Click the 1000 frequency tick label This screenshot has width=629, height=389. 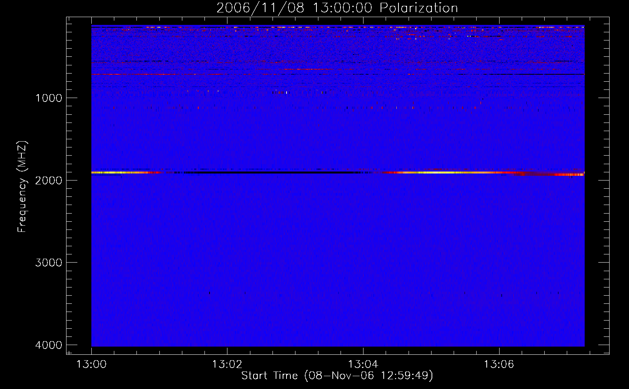49,98
